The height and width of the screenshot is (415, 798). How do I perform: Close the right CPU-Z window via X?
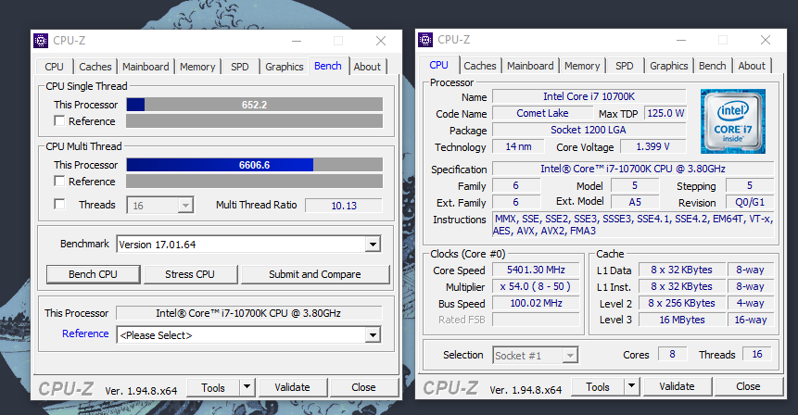[x=766, y=40]
